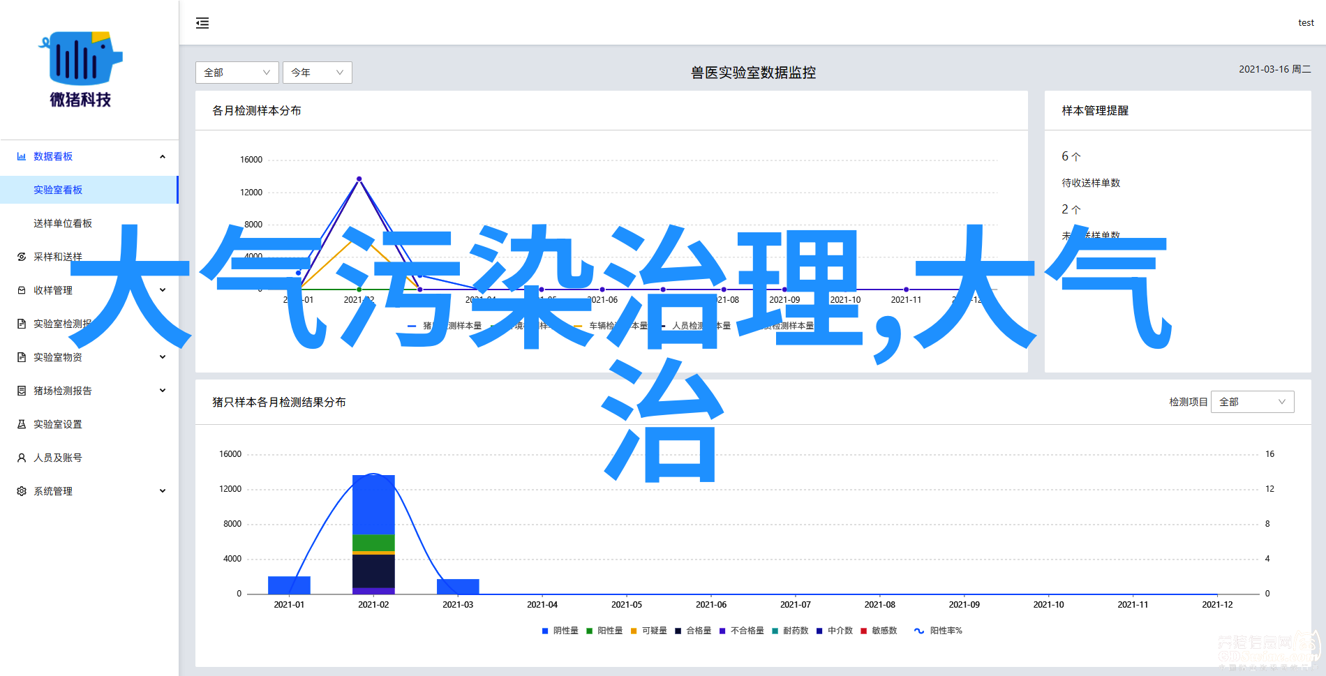Click the 微猪科技 logo
Image resolution: width=1326 pixels, height=676 pixels.
click(81, 70)
